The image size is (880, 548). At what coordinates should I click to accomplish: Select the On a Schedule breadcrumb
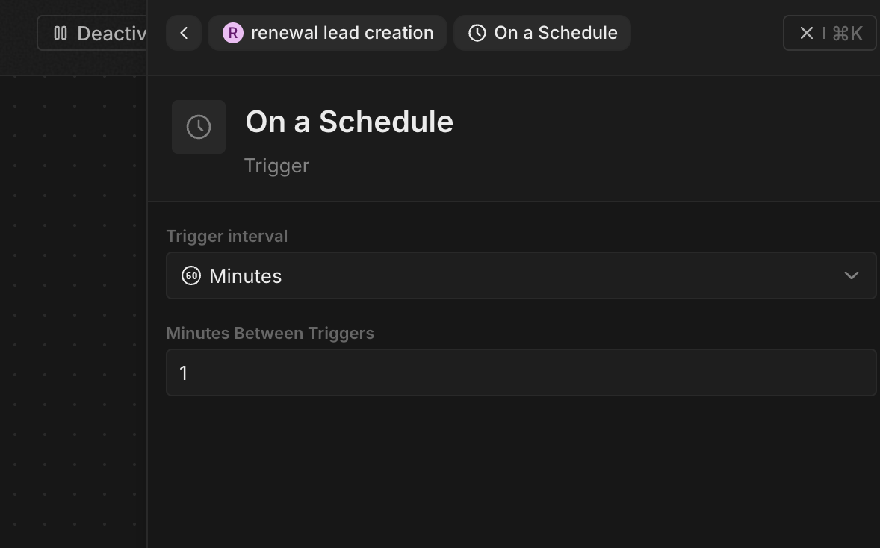542,33
